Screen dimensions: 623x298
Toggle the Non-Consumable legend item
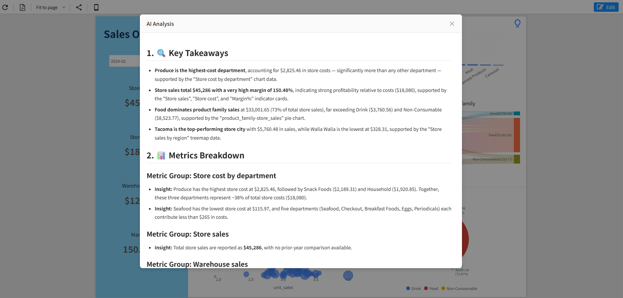coord(459,289)
